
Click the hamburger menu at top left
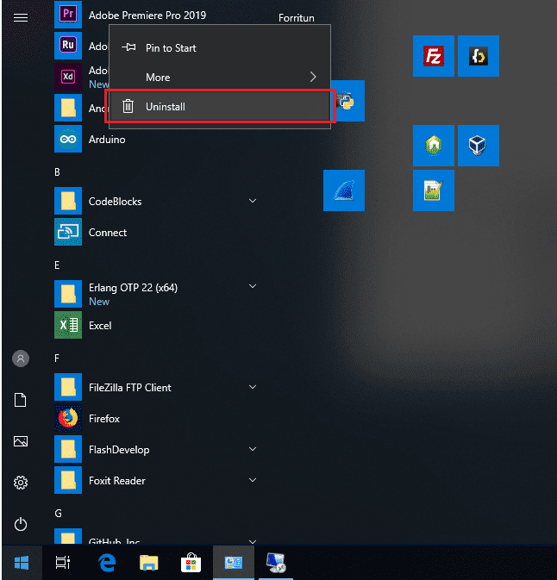tap(21, 17)
